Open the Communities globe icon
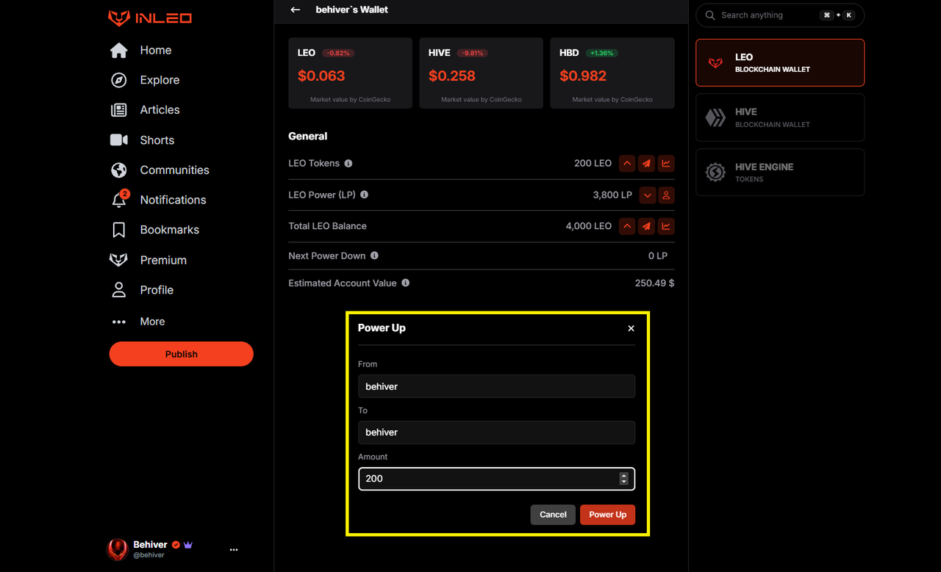 tap(118, 170)
